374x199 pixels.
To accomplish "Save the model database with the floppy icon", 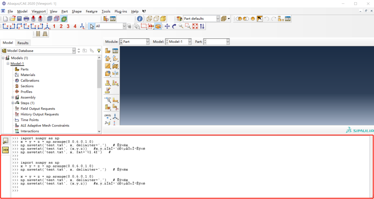I will tap(19, 19).
